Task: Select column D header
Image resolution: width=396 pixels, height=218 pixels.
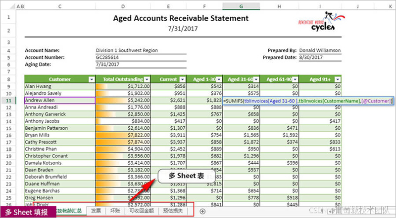Action: click(123, 6)
